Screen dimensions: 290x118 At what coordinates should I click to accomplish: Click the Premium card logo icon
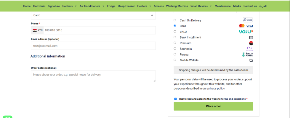tap(251, 43)
